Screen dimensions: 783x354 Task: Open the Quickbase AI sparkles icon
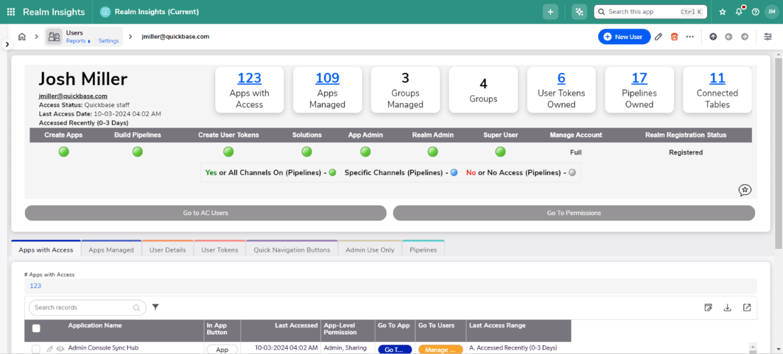pos(579,11)
